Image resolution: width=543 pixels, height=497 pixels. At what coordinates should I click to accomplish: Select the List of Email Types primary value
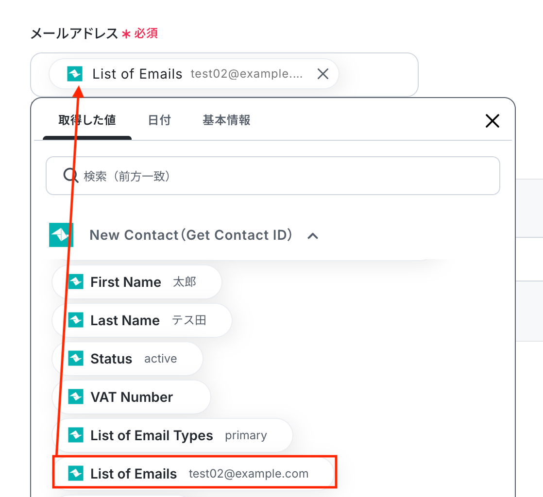click(x=172, y=435)
